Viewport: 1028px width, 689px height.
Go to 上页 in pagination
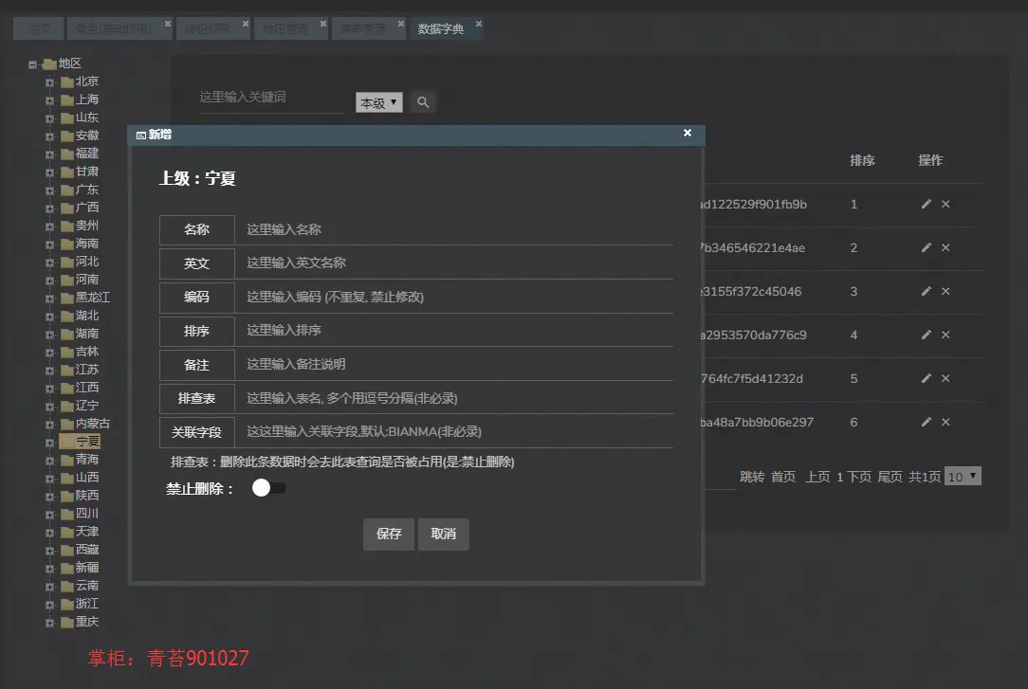[x=817, y=477]
